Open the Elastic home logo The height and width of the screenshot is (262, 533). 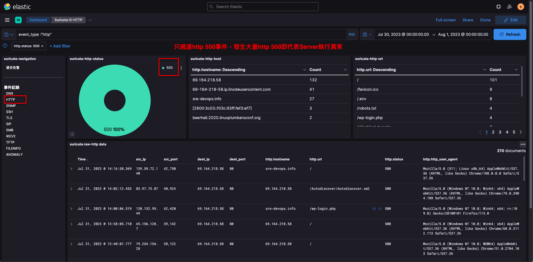pyautogui.click(x=17, y=7)
